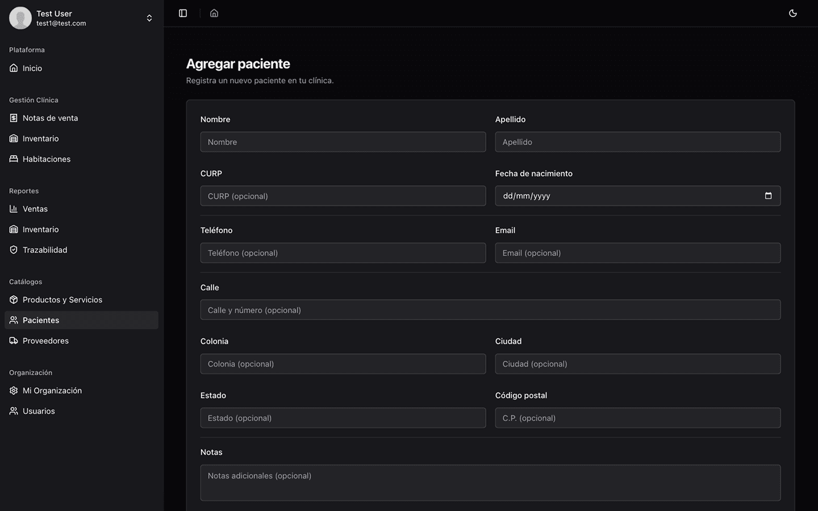The width and height of the screenshot is (818, 511).
Task: Click the home breadcrumb icon
Action: click(214, 13)
